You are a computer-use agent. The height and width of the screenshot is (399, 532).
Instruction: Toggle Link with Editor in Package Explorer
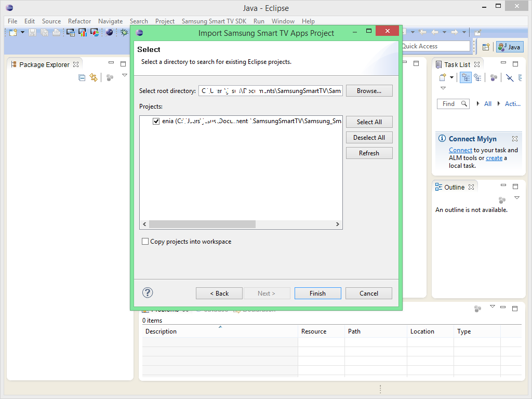(x=94, y=78)
